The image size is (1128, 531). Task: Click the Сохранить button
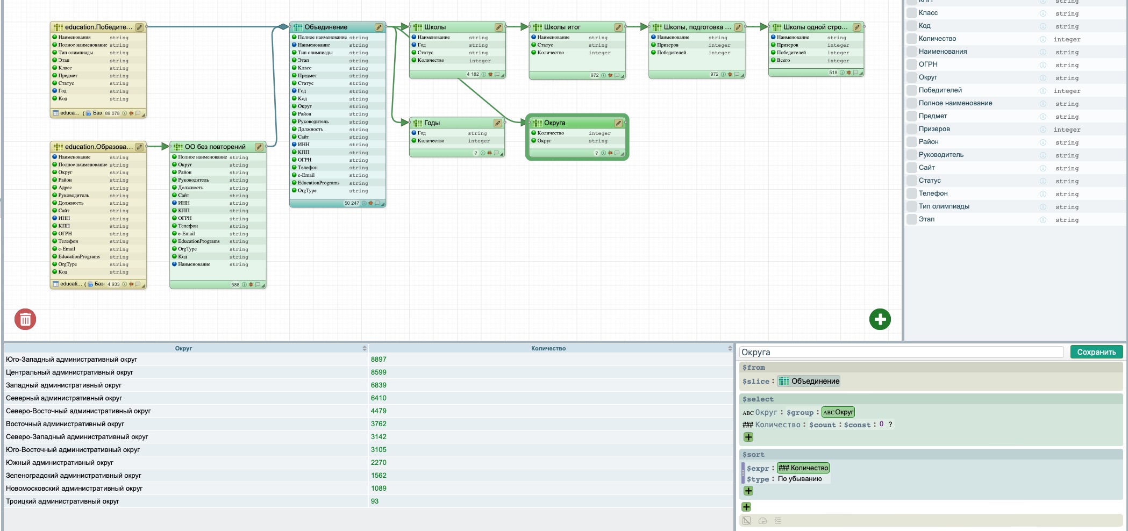click(x=1096, y=352)
